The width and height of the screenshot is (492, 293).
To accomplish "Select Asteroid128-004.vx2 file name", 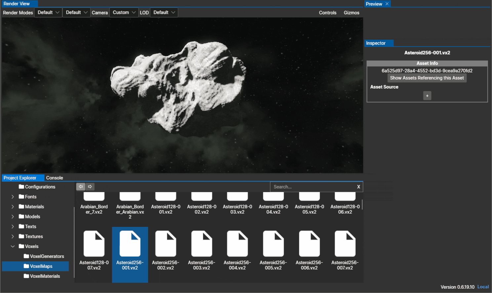I will point(273,209).
